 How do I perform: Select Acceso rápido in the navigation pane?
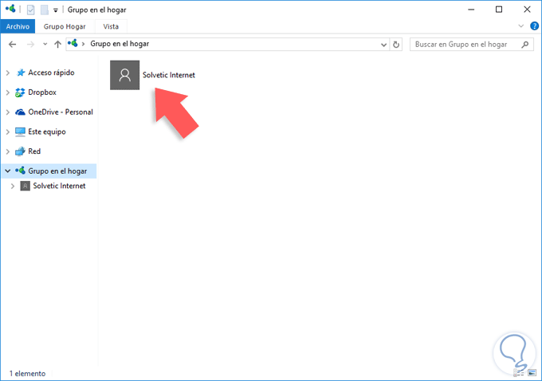(x=51, y=73)
